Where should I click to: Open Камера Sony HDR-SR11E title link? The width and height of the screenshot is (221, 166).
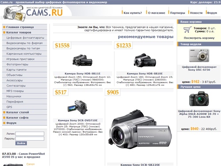(83, 73)
